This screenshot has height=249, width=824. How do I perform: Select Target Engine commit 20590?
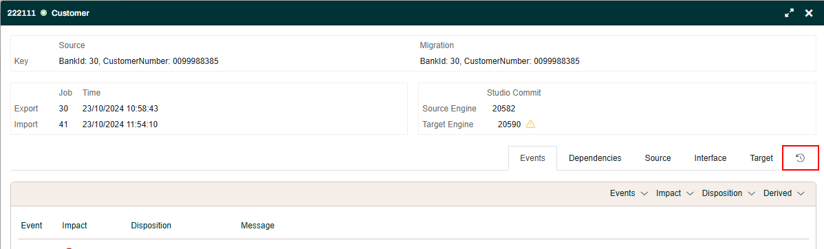509,124
